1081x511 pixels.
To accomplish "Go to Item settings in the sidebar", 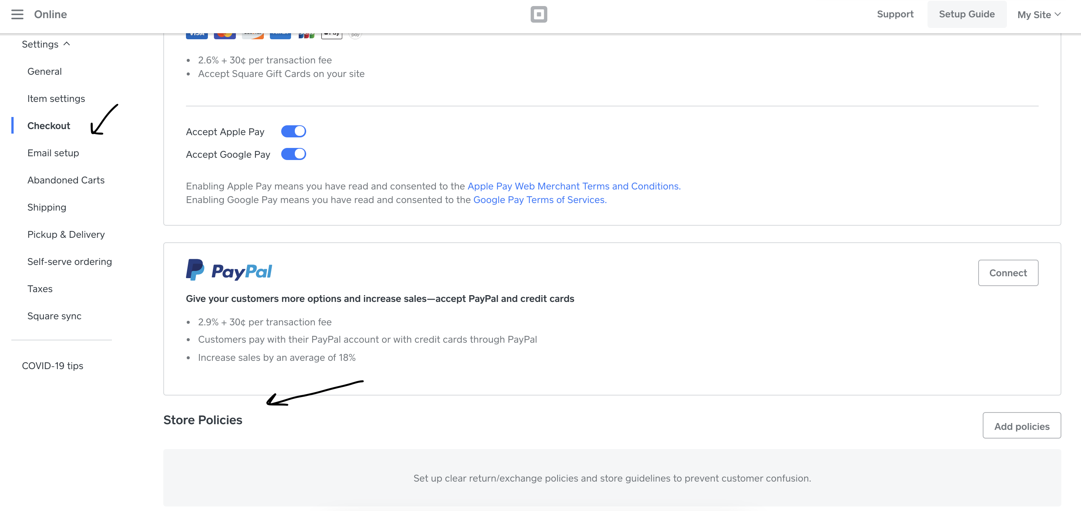I will coord(56,99).
